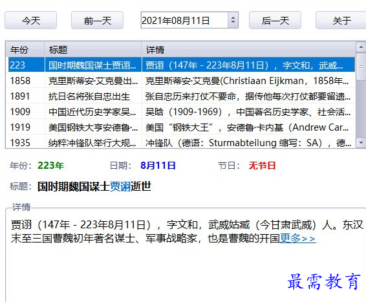Open the 关于 about button
Image resolution: width=366 pixels, height=302 pixels.
[341, 20]
